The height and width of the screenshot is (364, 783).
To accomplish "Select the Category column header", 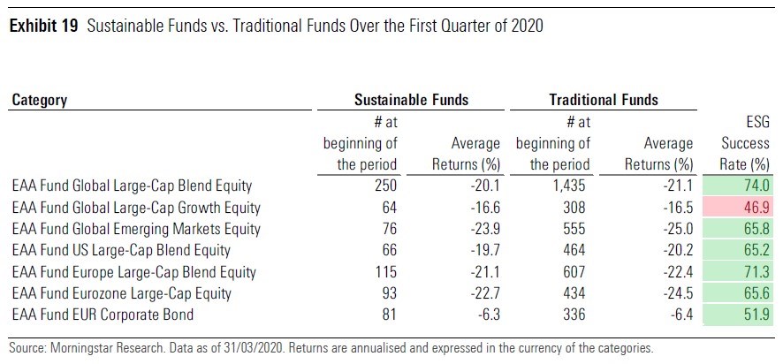I will 40,102.
